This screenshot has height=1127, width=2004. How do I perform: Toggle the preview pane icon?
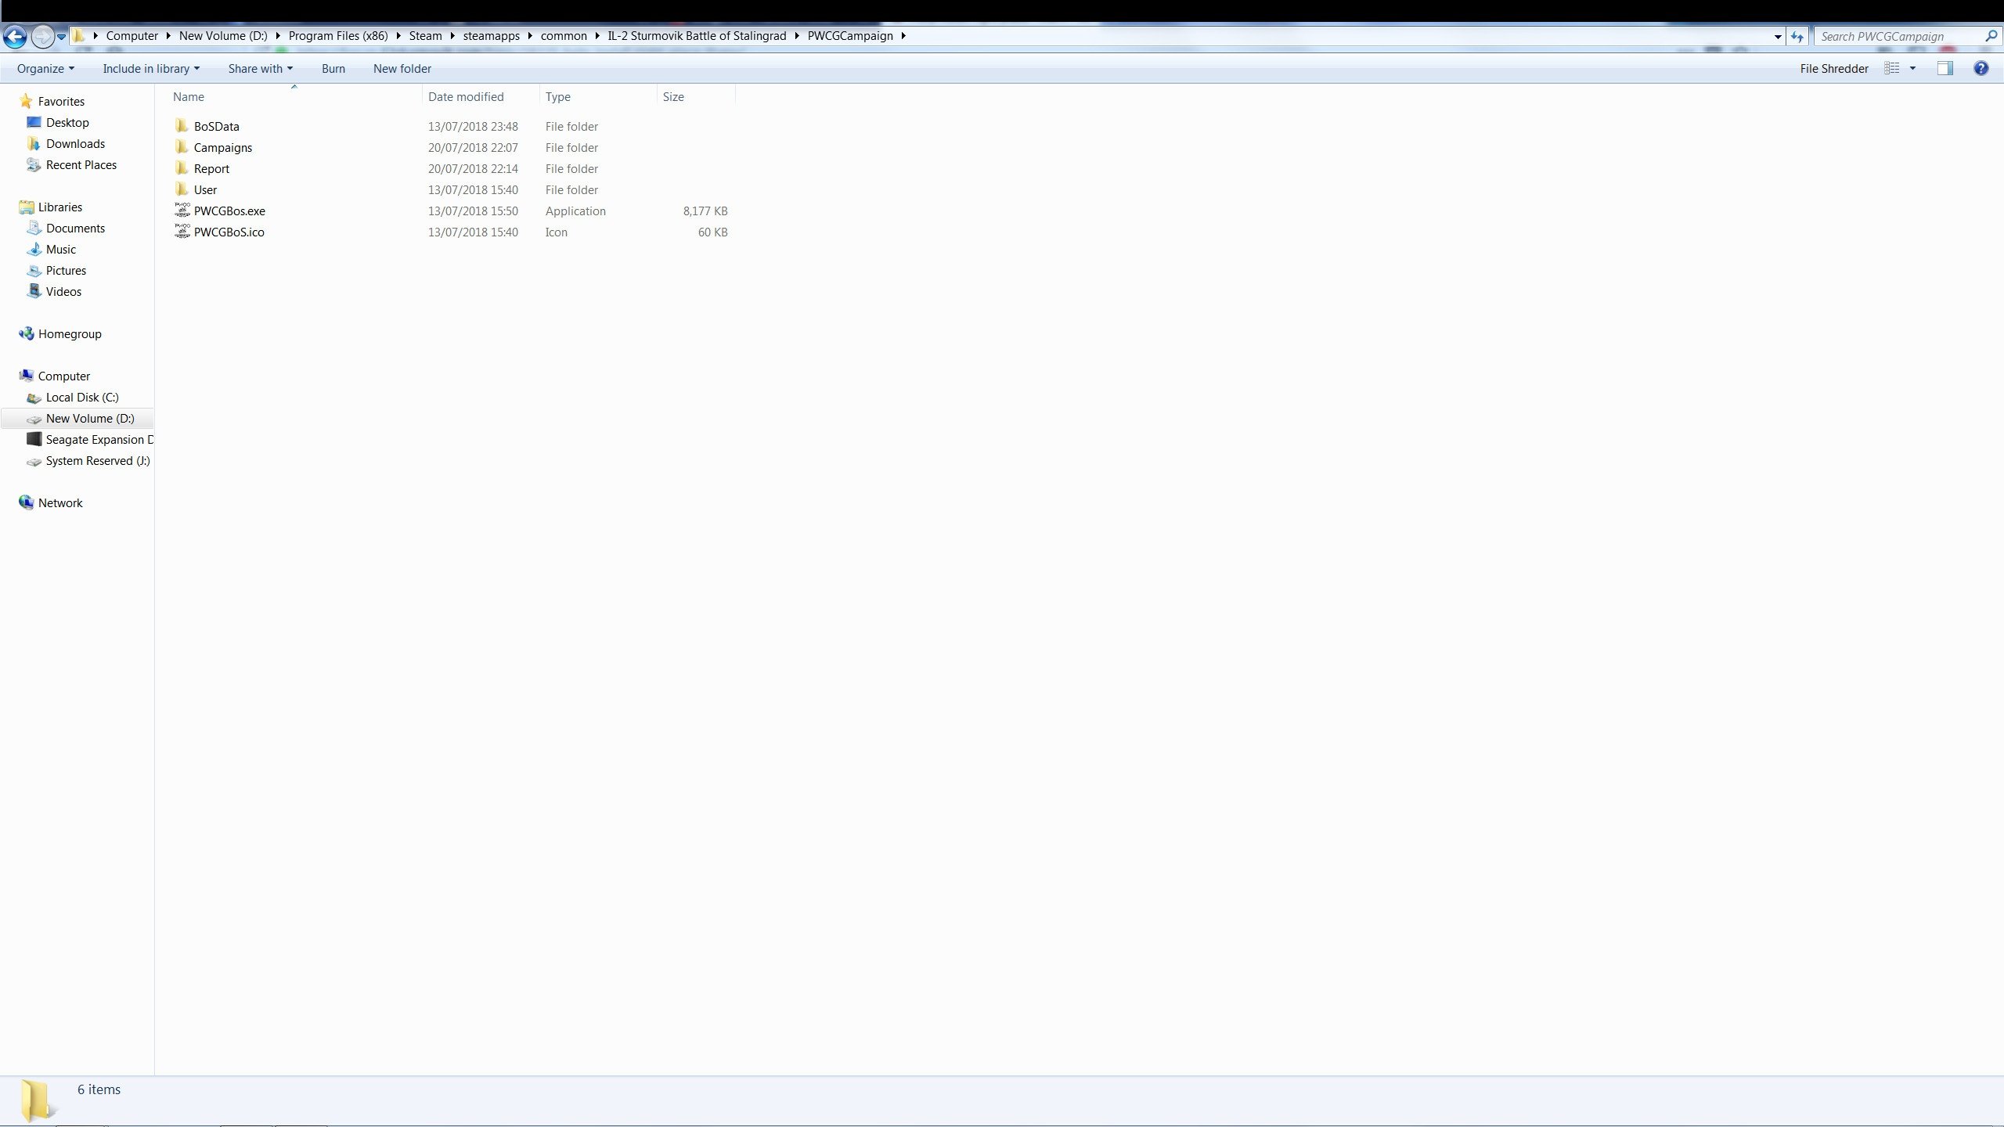(x=1945, y=68)
